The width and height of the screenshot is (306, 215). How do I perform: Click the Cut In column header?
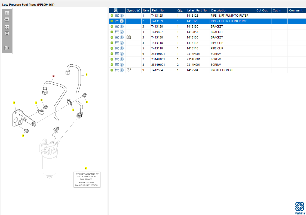[x=279, y=10]
